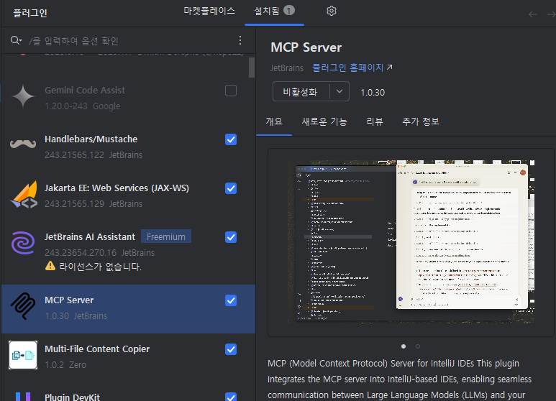Enable the Gemini Code Assist checkbox
556x401 pixels.
tap(231, 91)
